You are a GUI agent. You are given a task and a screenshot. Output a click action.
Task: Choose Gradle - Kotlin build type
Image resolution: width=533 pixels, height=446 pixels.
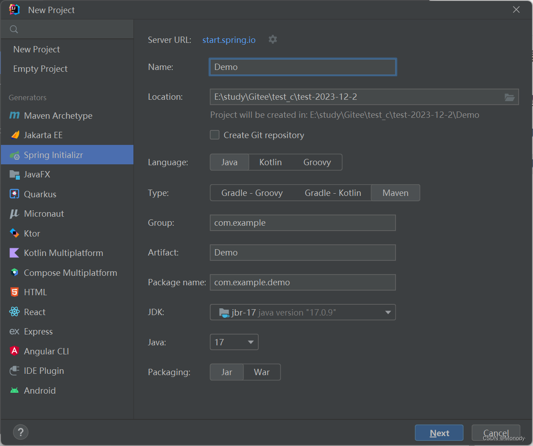coord(333,193)
